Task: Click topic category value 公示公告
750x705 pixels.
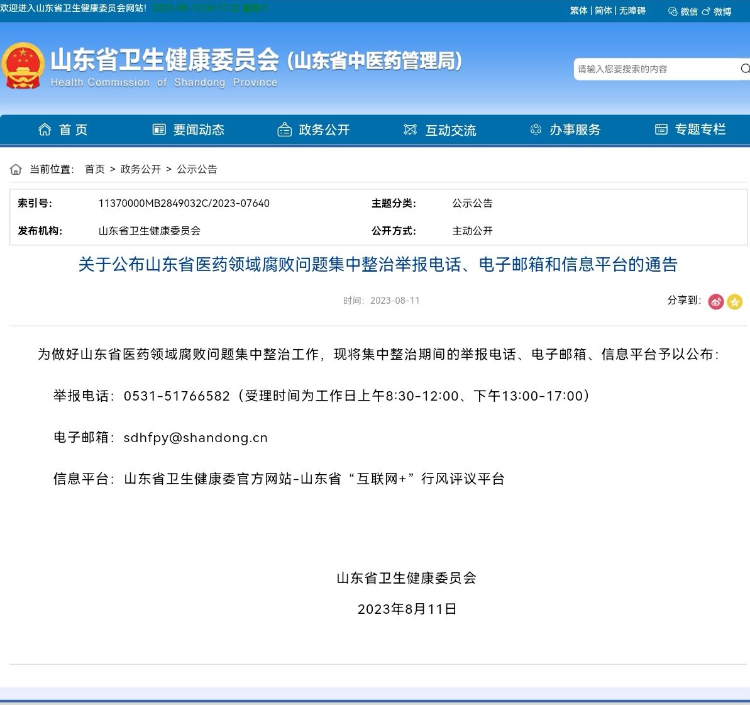Action: click(473, 203)
